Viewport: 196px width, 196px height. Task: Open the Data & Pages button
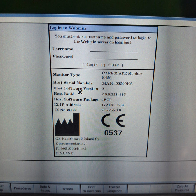(45, 189)
